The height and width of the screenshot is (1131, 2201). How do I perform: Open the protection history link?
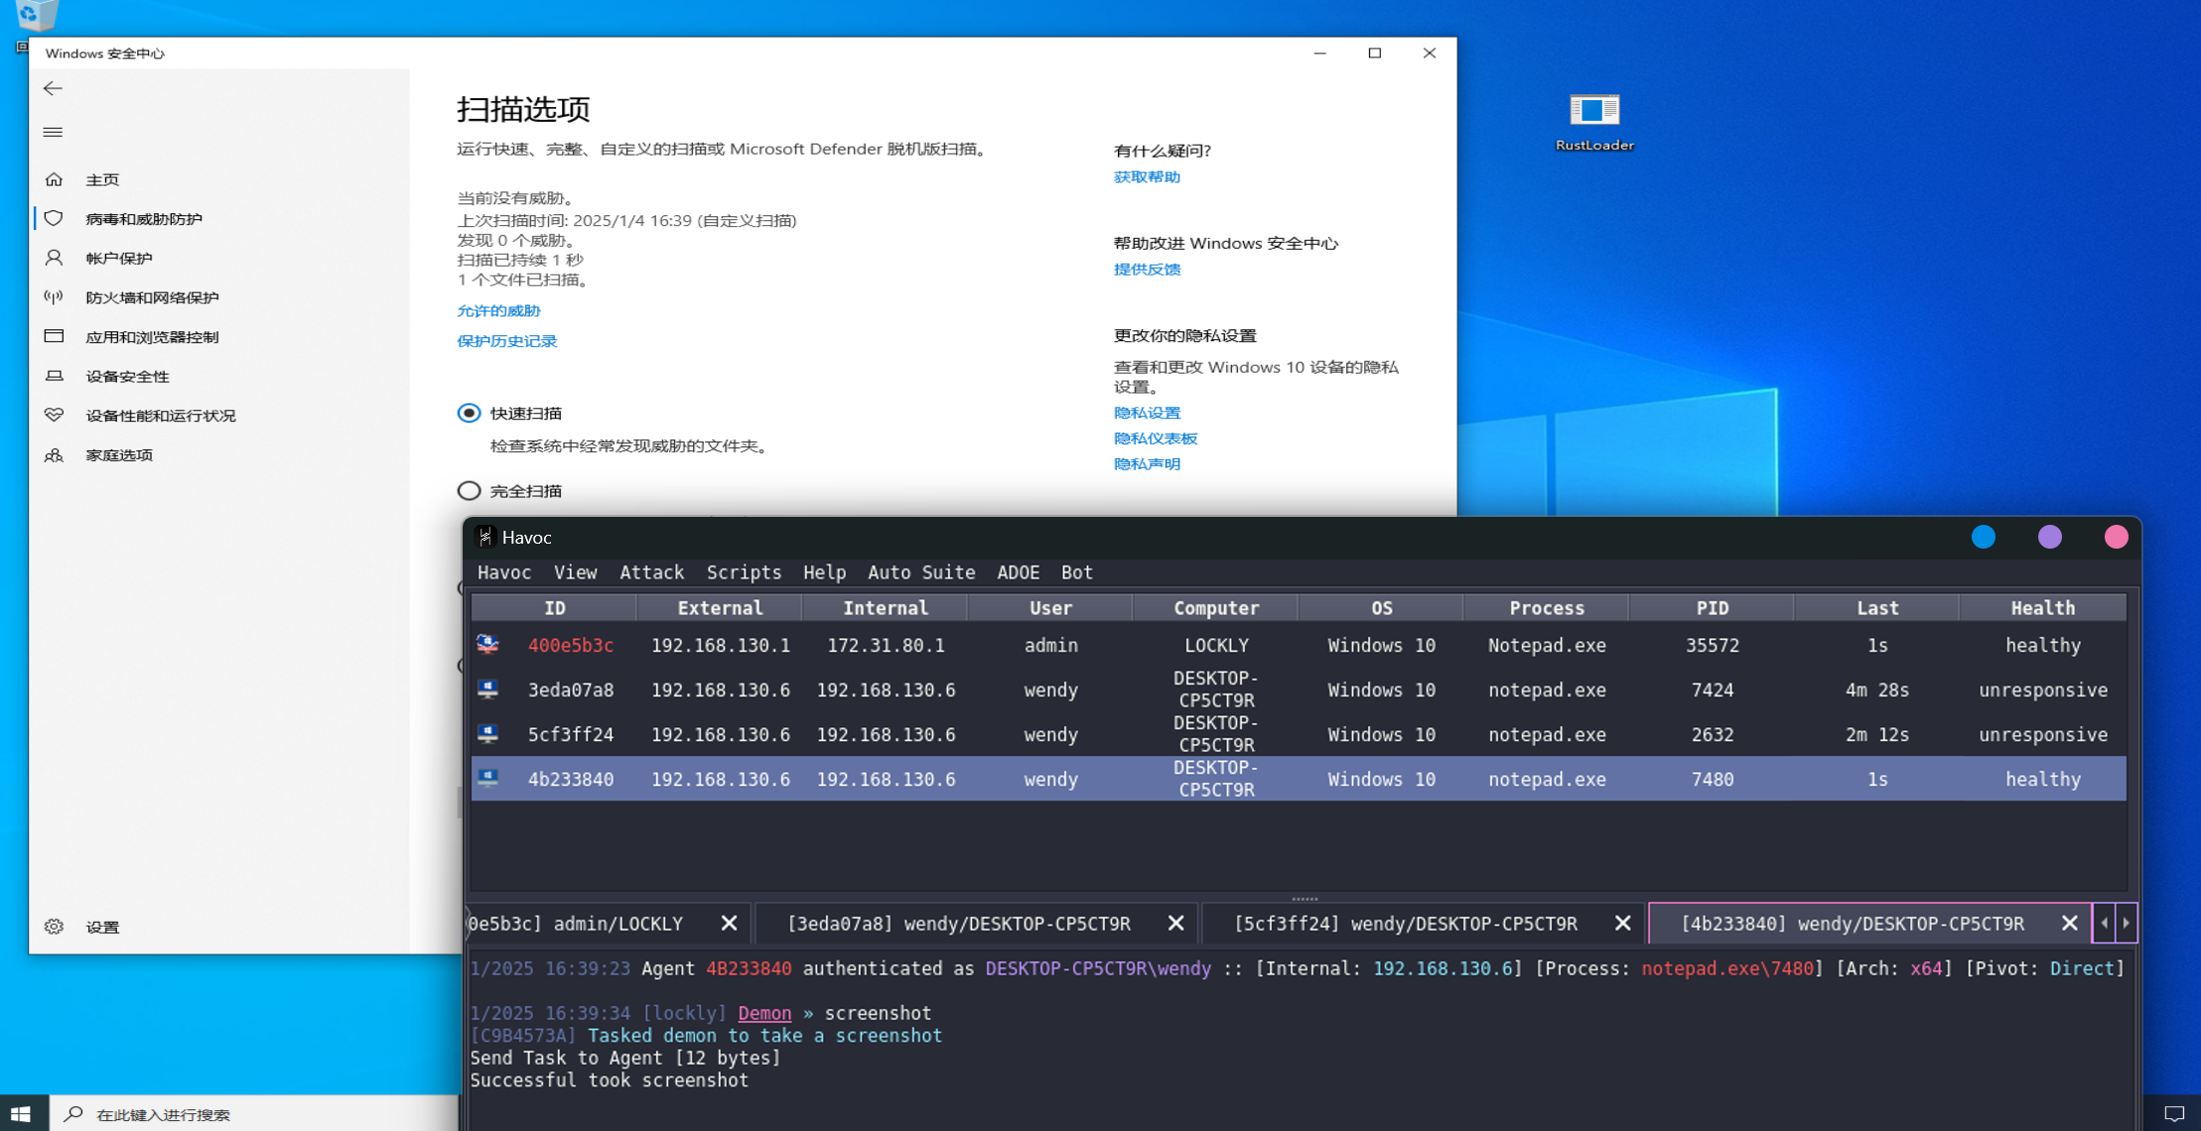coord(506,341)
